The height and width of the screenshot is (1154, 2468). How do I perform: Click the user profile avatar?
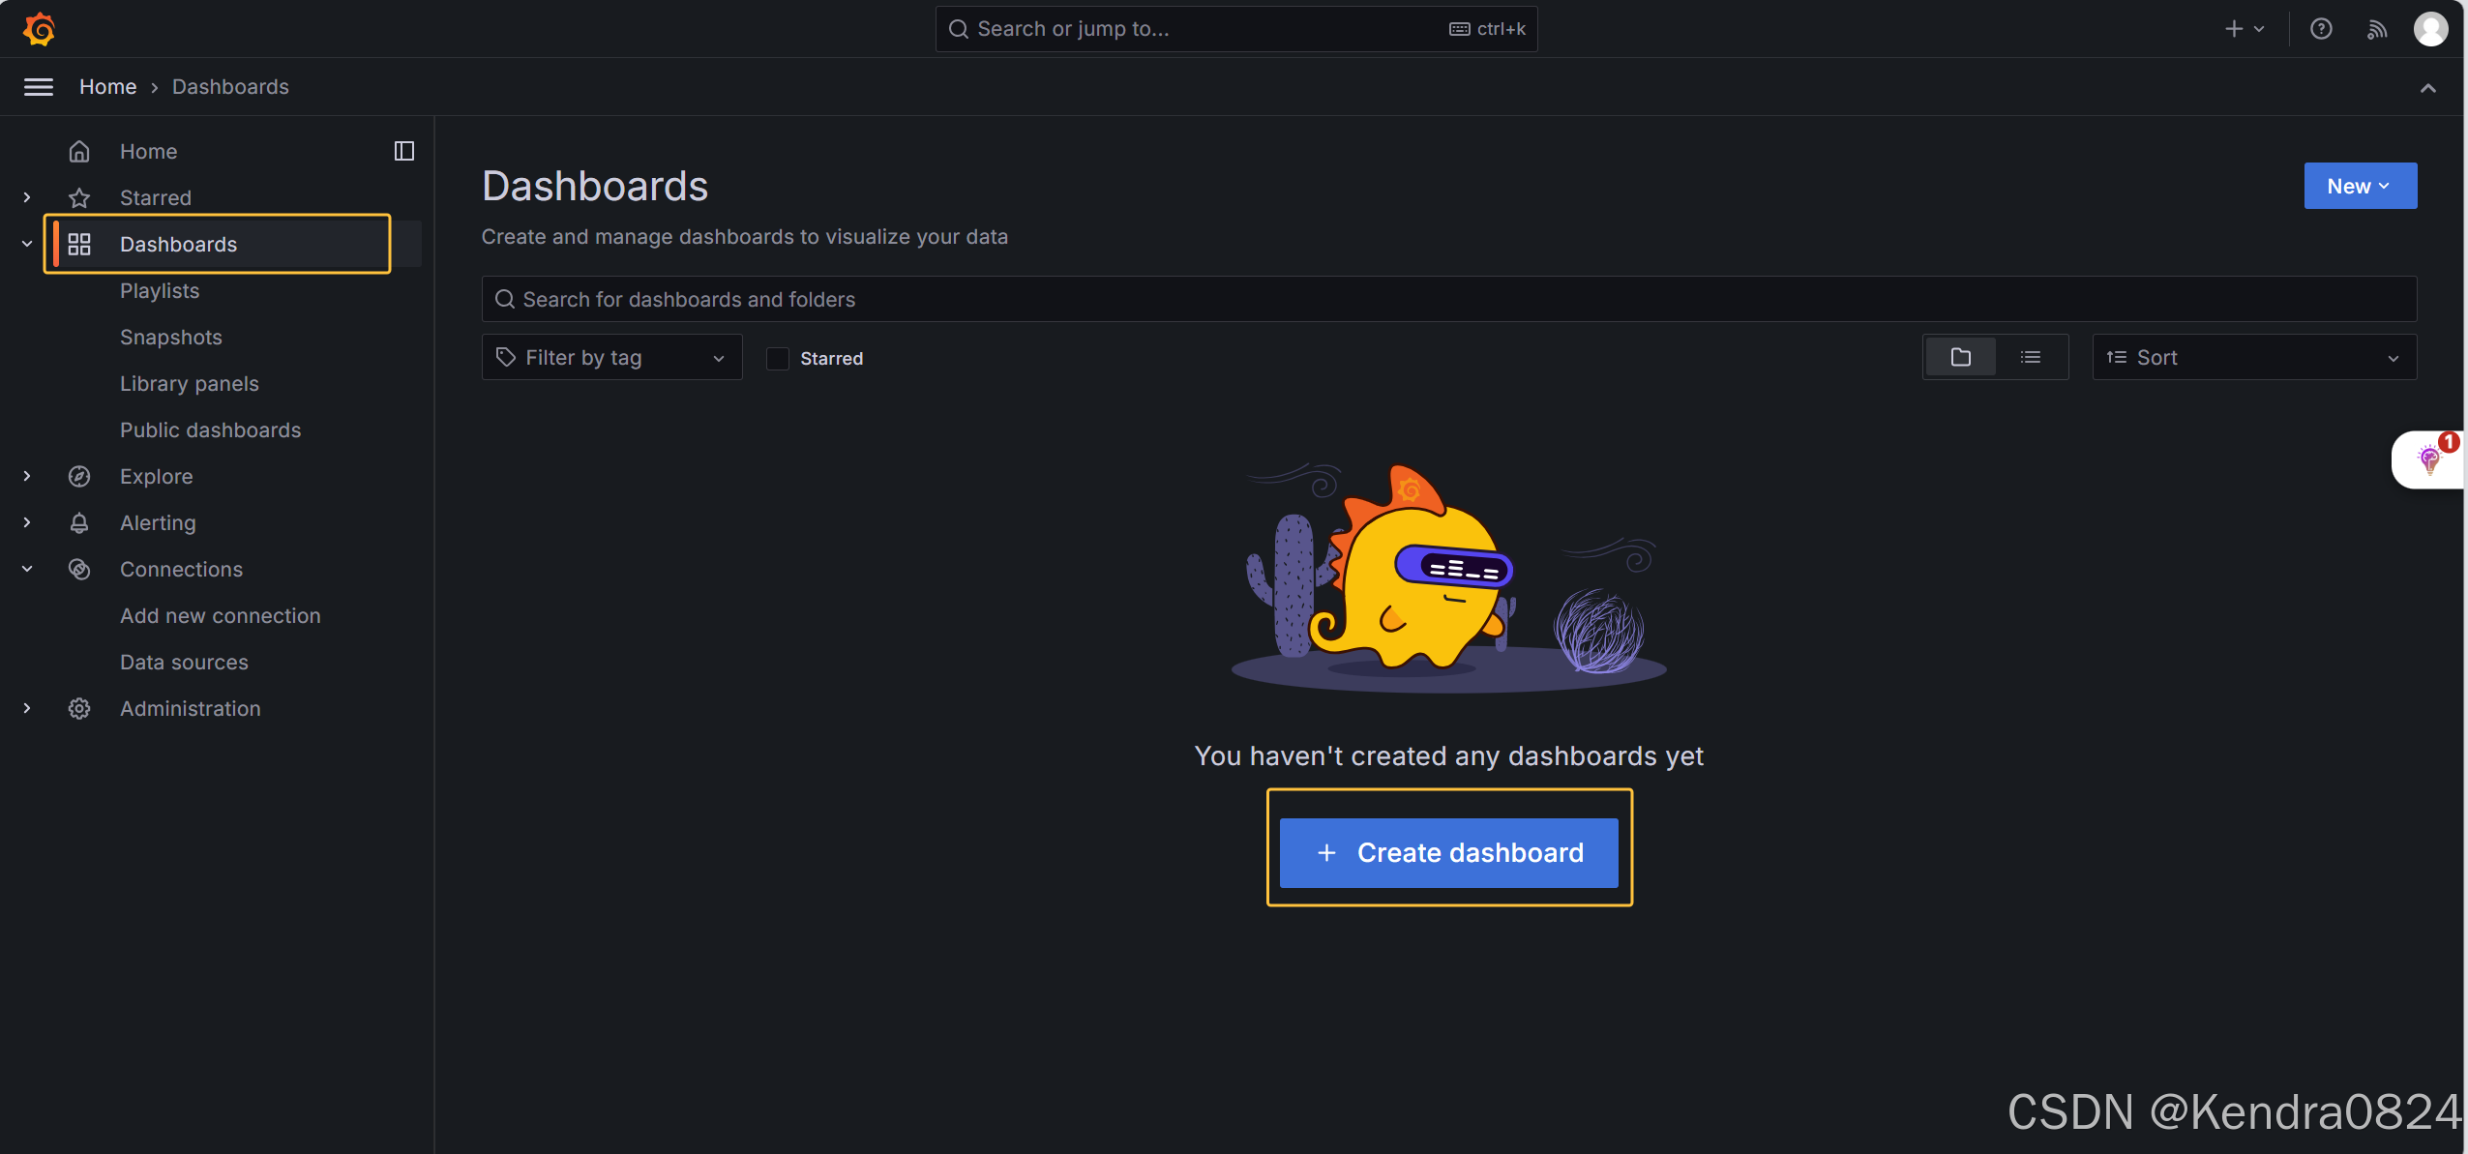pos(2430,29)
